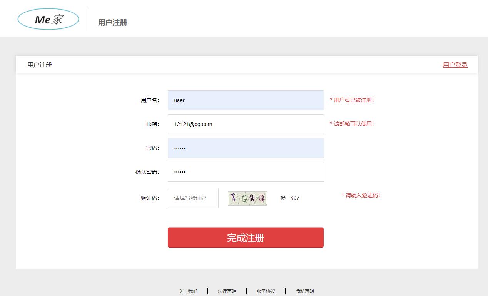Click the captcha image
The height and width of the screenshot is (296, 488).
pyautogui.click(x=247, y=198)
